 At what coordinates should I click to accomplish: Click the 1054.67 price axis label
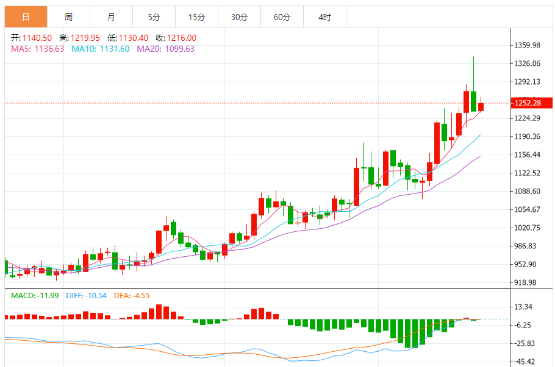527,209
